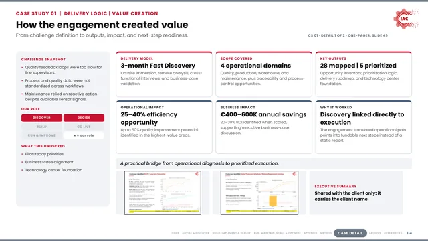Open the second thumbnail with the orange bar chart

259,193
